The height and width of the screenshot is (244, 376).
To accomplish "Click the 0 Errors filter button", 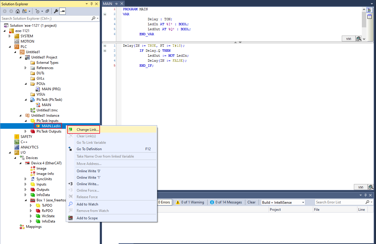I will (x=164, y=202).
